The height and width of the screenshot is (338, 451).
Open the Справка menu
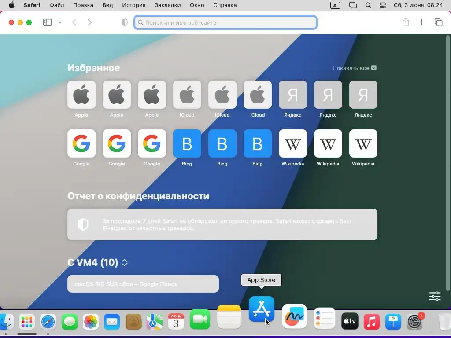(225, 5)
